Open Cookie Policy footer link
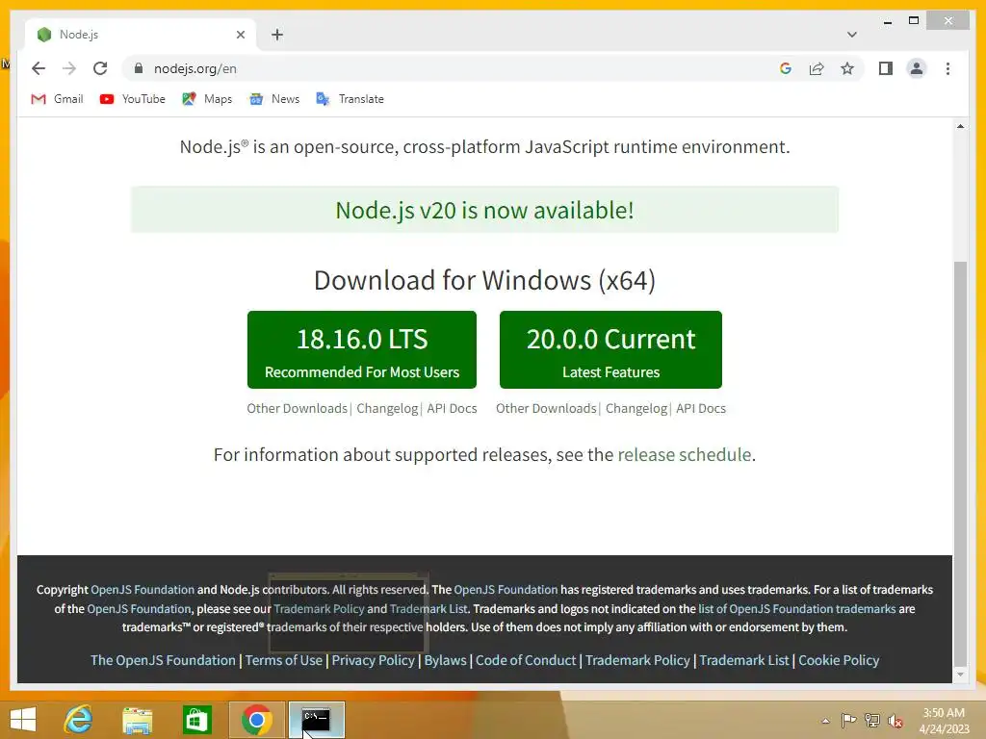Image resolution: width=986 pixels, height=739 pixels. pyautogui.click(x=839, y=660)
